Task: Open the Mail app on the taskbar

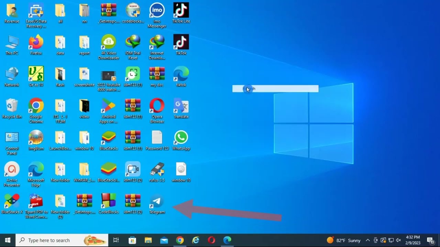Action: [x=164, y=240]
